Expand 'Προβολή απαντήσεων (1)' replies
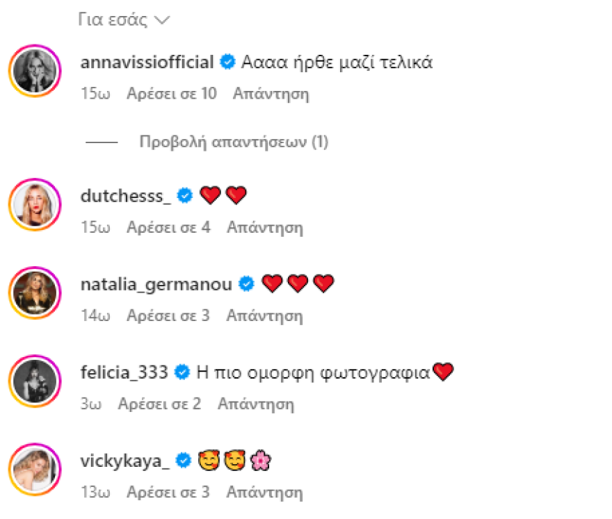Screen dimensions: 612x519 234,142
